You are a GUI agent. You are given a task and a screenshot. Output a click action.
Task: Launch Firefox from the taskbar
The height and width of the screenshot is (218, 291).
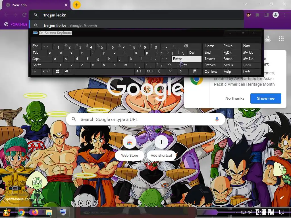35,212
